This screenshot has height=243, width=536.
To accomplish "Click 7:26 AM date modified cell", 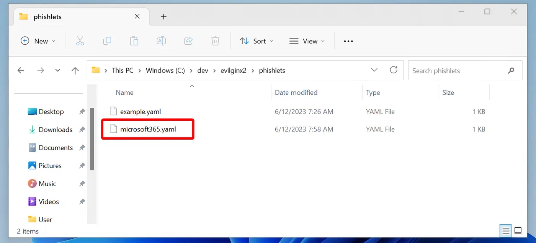I will (x=304, y=112).
